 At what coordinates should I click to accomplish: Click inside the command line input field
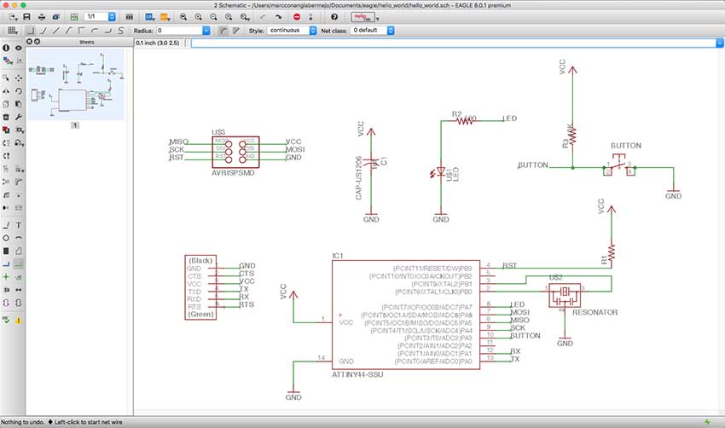point(453,43)
